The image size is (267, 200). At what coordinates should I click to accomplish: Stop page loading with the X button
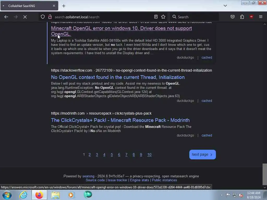click(x=25, y=17)
